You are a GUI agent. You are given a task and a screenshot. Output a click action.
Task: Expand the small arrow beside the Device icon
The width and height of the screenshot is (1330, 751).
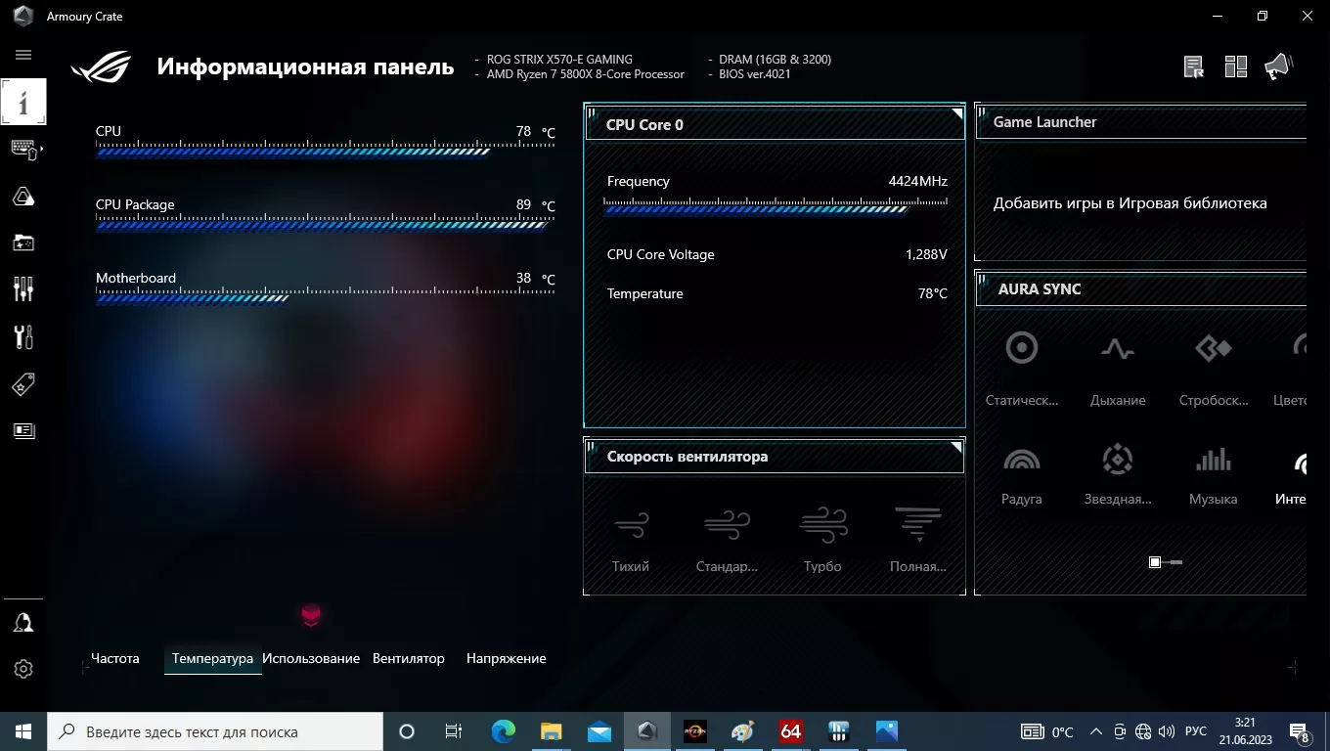click(x=41, y=149)
